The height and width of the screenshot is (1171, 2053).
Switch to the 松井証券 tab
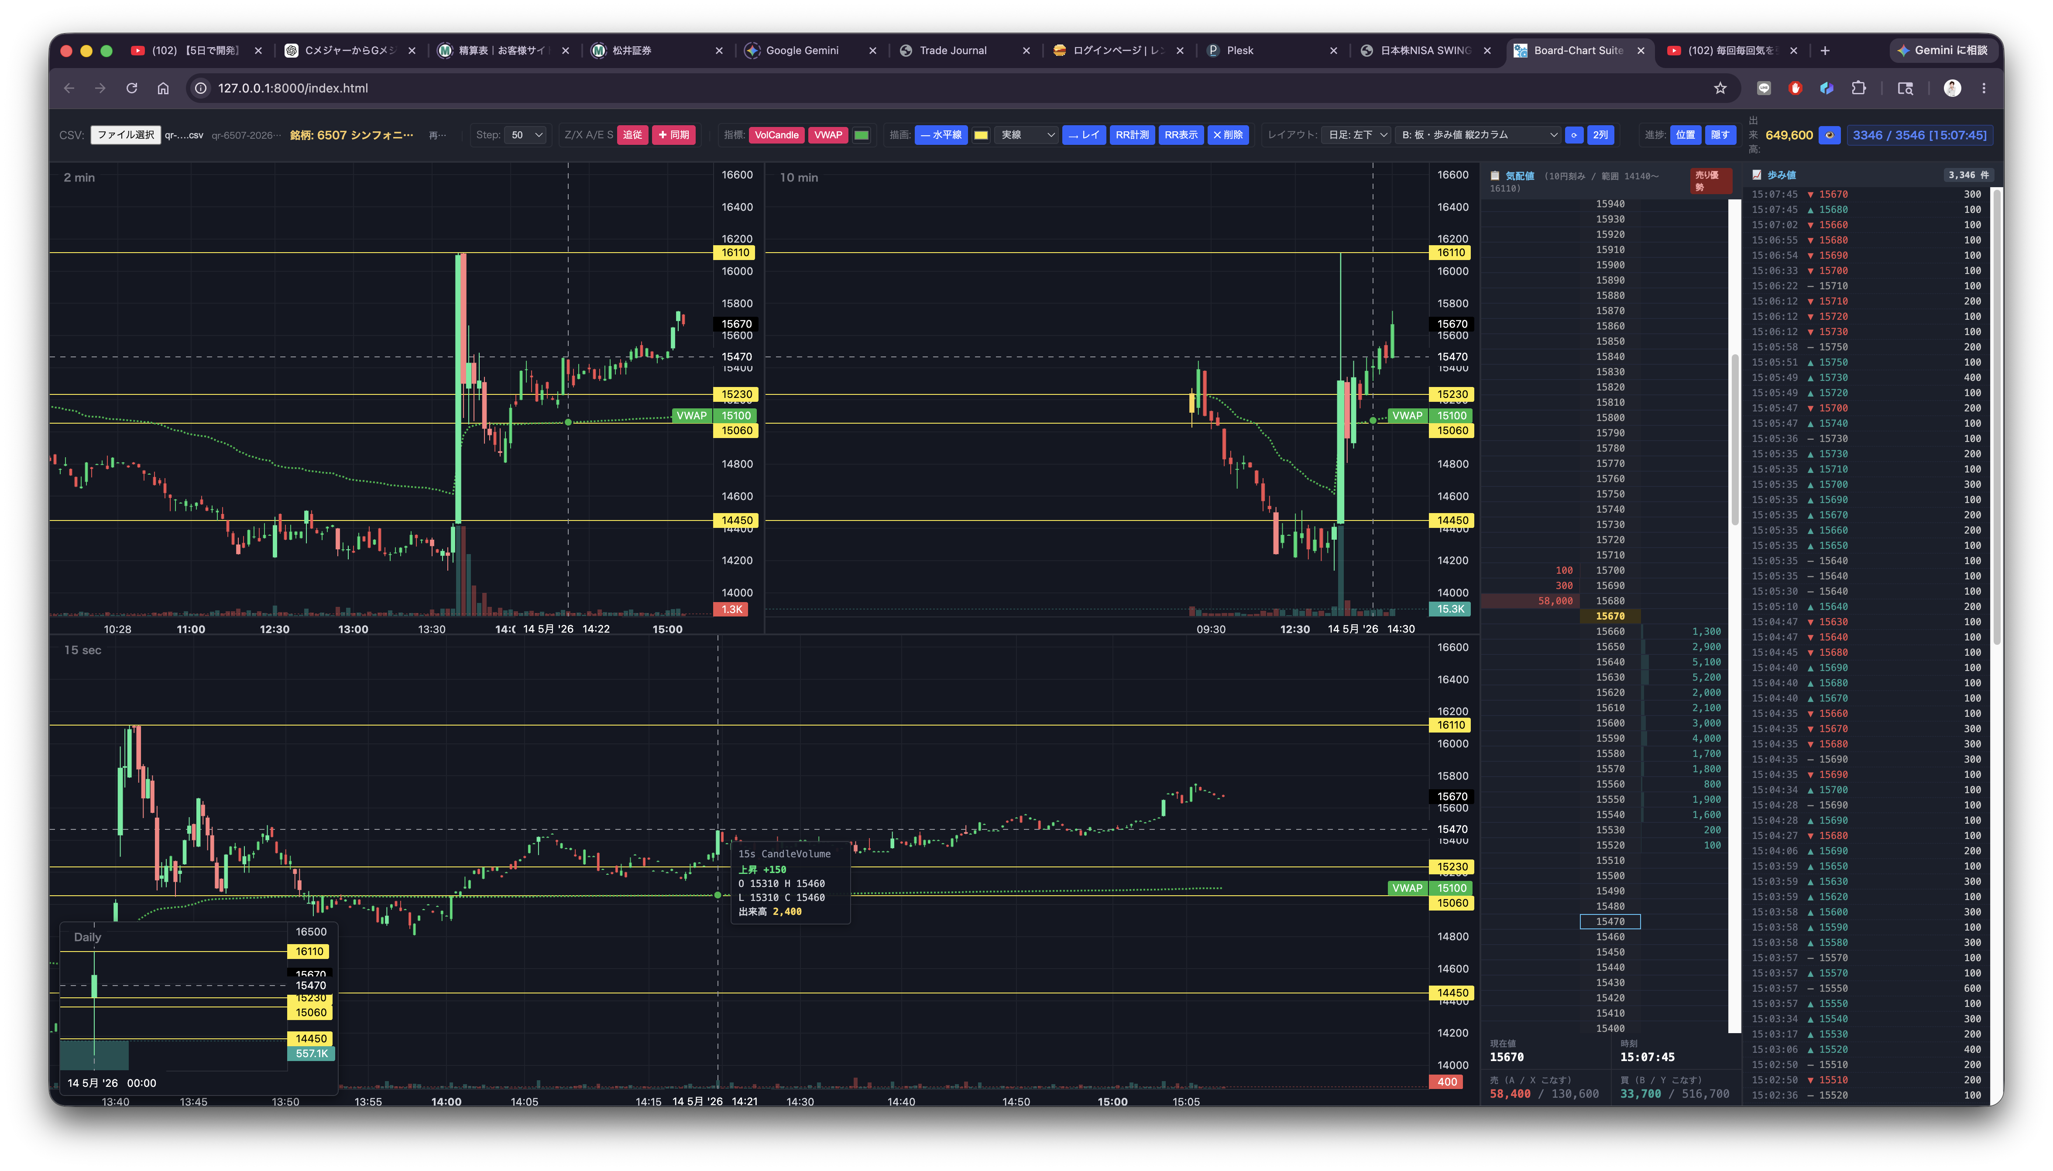coord(657,51)
